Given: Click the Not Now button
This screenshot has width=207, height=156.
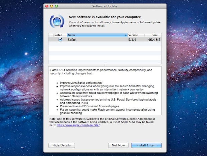Looking at the screenshot, I should click(118, 145).
